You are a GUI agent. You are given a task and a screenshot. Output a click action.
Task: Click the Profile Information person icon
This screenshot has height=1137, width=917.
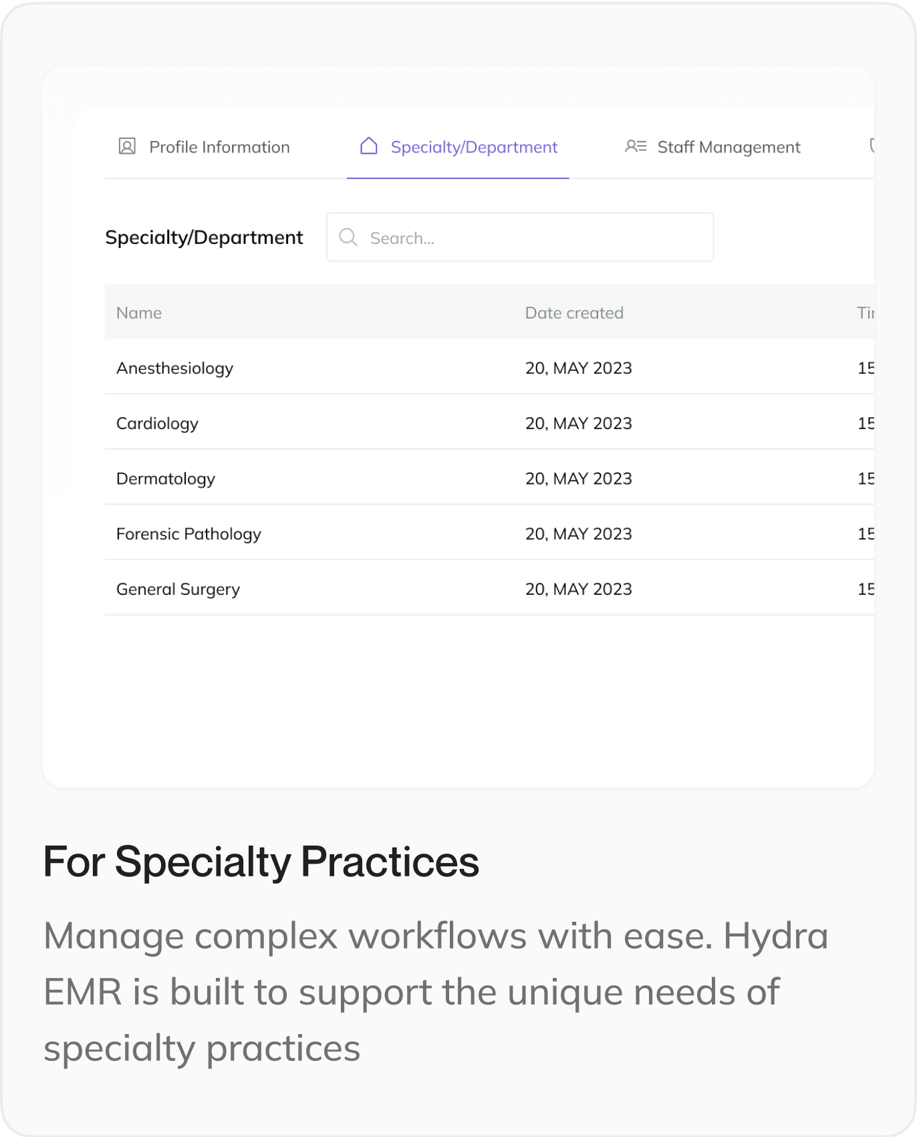pyautogui.click(x=127, y=146)
